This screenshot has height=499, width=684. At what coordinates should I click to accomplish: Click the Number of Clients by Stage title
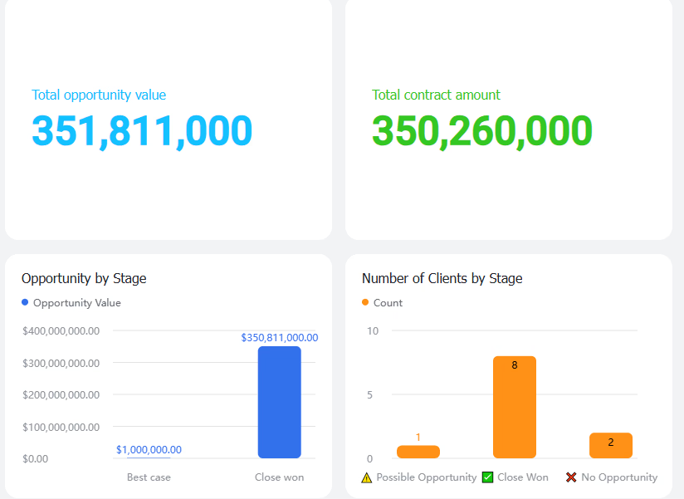pyautogui.click(x=442, y=278)
